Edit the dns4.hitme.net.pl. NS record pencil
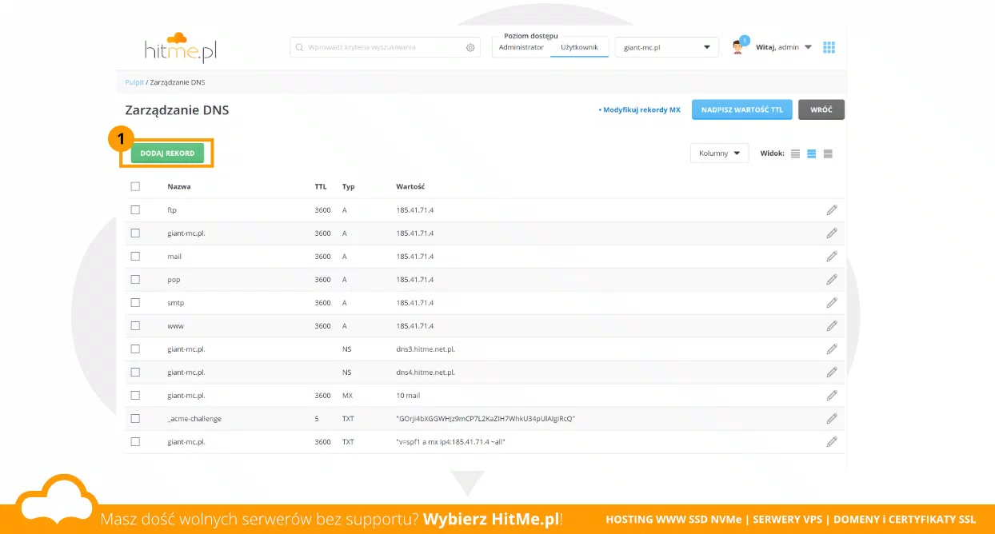This screenshot has width=995, height=534. [832, 373]
